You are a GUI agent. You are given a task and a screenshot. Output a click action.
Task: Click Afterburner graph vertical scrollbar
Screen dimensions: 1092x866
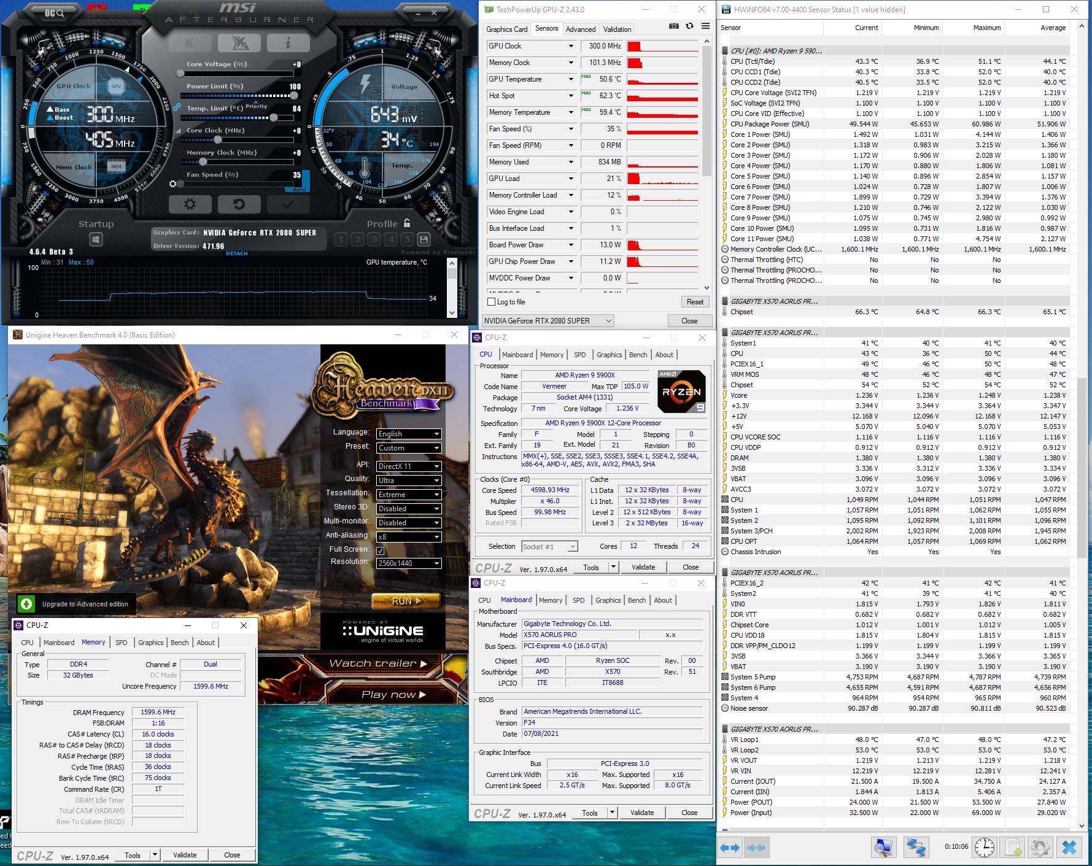452,288
